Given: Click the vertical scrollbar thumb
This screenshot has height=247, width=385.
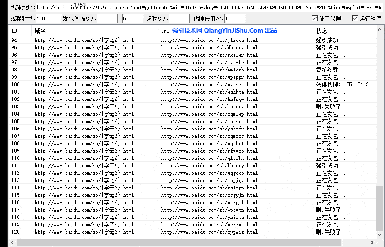Looking at the screenshot, I should [379, 208].
